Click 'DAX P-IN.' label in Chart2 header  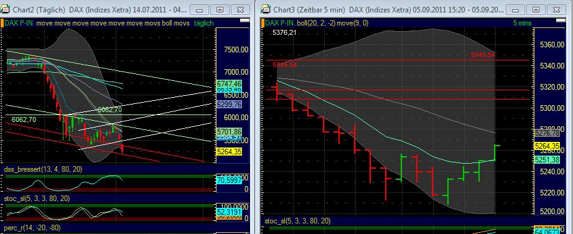pyautogui.click(x=20, y=23)
